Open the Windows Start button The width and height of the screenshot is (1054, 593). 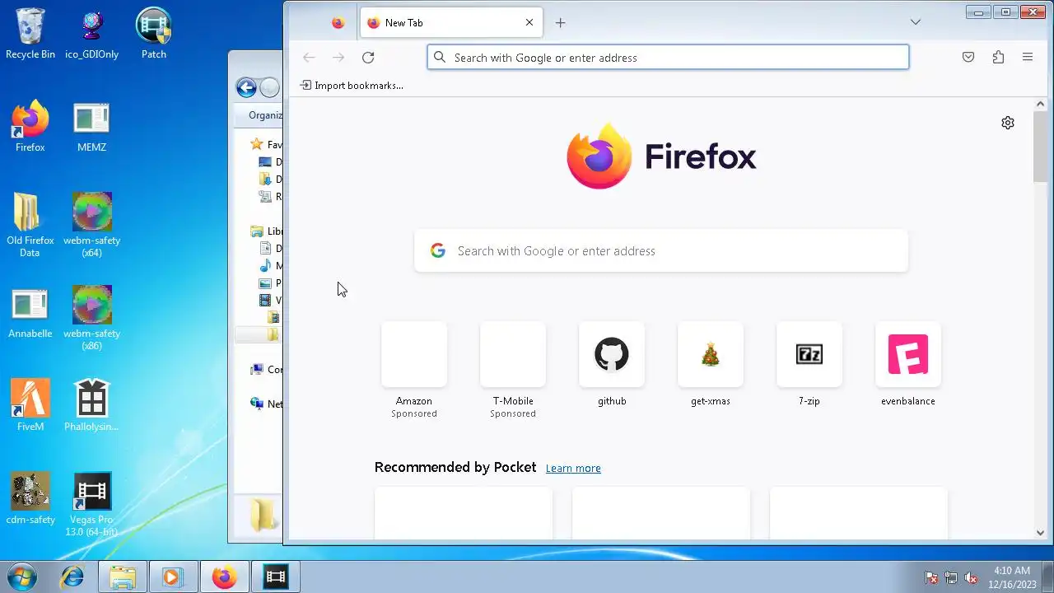(22, 577)
